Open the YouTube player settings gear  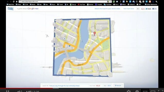[x=129, y=91]
